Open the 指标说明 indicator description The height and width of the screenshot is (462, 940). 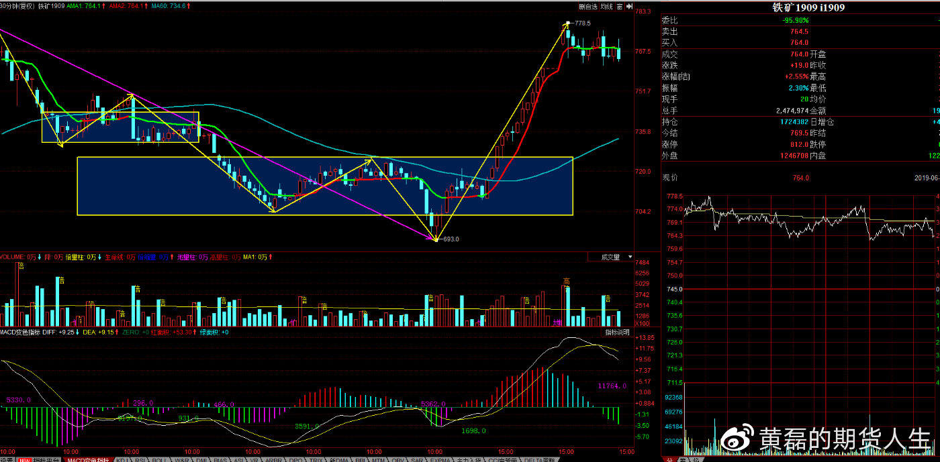(x=616, y=333)
